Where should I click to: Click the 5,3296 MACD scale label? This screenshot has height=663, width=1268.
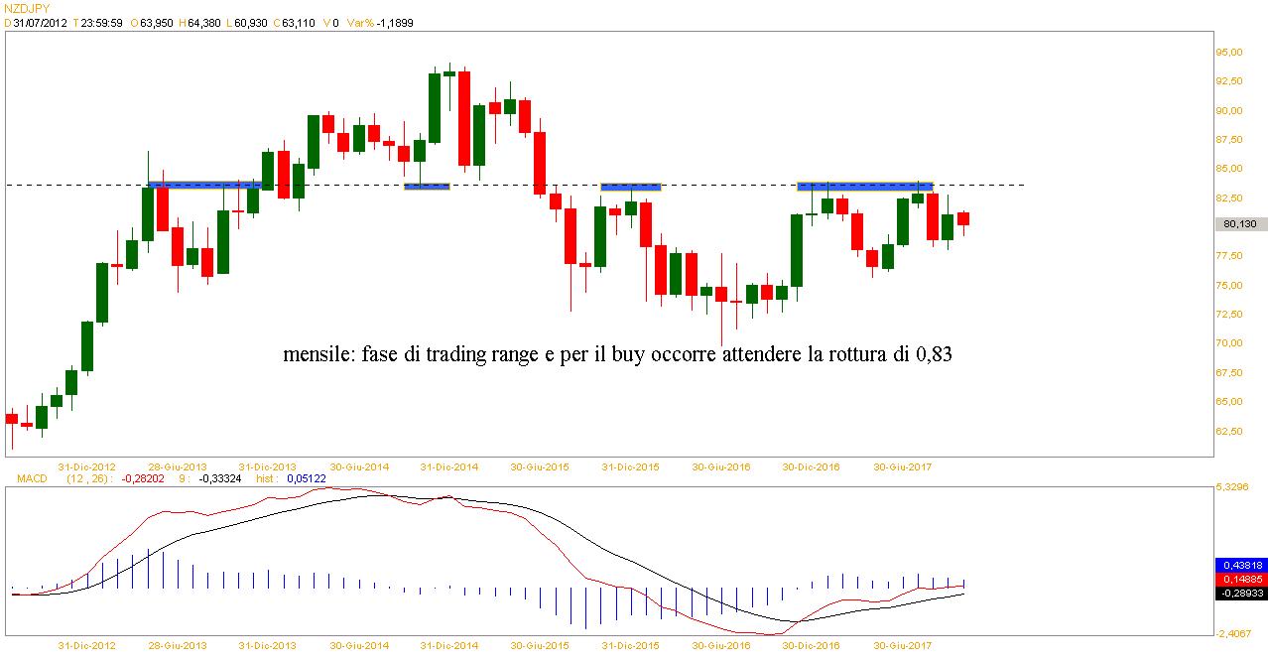point(1234,487)
